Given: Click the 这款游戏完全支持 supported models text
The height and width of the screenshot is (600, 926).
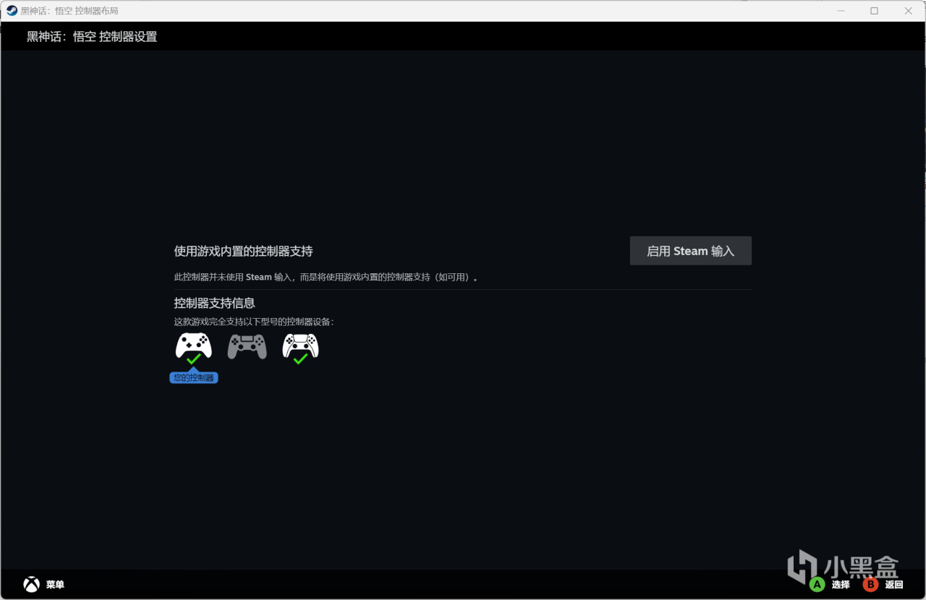Looking at the screenshot, I should coord(254,322).
